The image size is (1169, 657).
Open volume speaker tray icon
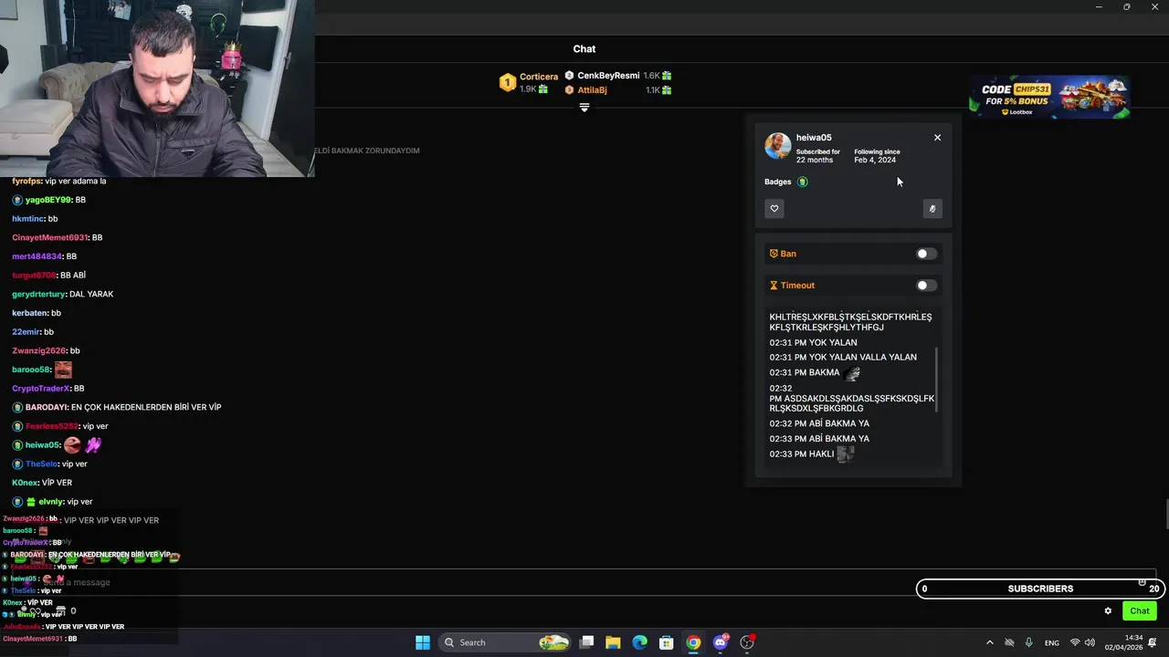(1090, 642)
